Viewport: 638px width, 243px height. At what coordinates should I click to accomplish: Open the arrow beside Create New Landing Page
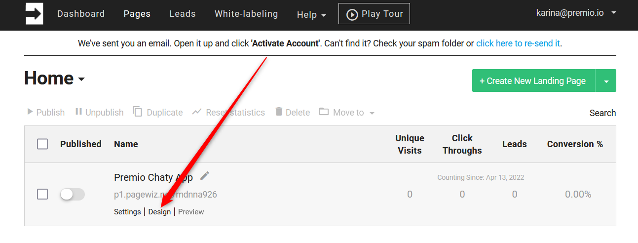click(x=606, y=81)
